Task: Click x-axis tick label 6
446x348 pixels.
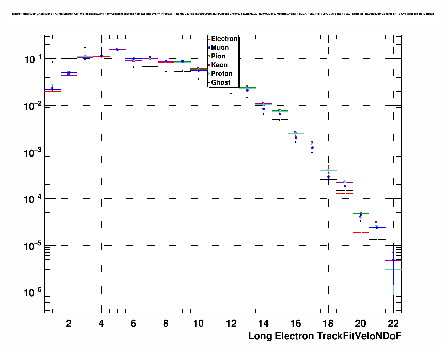Action: pyautogui.click(x=134, y=323)
